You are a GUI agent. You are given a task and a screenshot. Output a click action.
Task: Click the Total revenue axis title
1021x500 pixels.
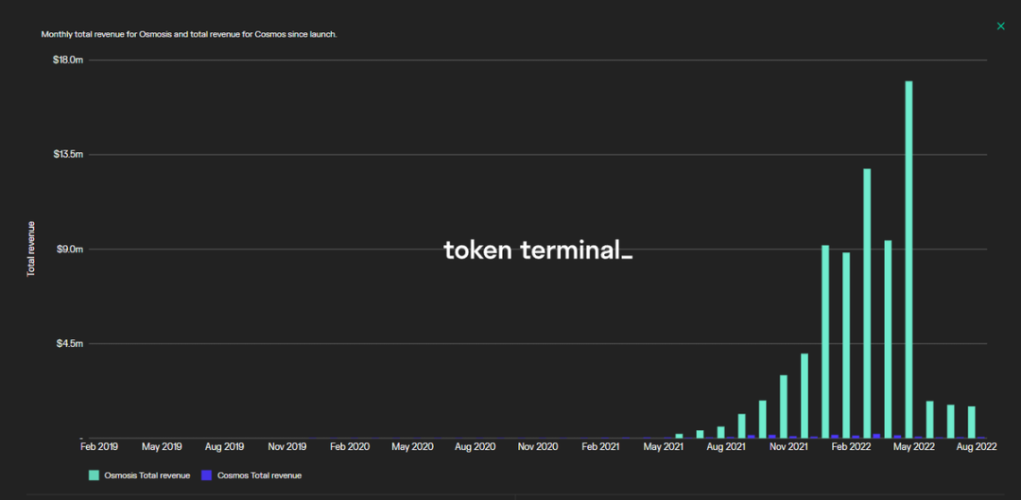[30, 250]
